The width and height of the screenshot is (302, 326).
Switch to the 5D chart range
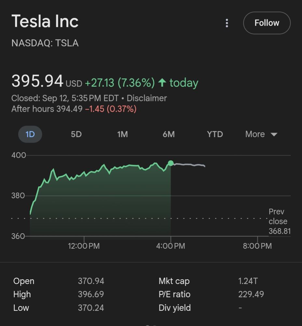click(x=76, y=134)
